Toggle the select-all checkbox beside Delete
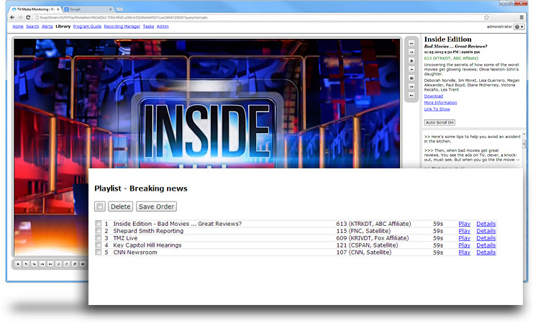 tap(100, 206)
